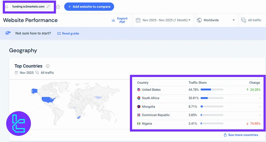266x142 pixels.
Task: Click the graduation cap icon
Action: [8, 33]
